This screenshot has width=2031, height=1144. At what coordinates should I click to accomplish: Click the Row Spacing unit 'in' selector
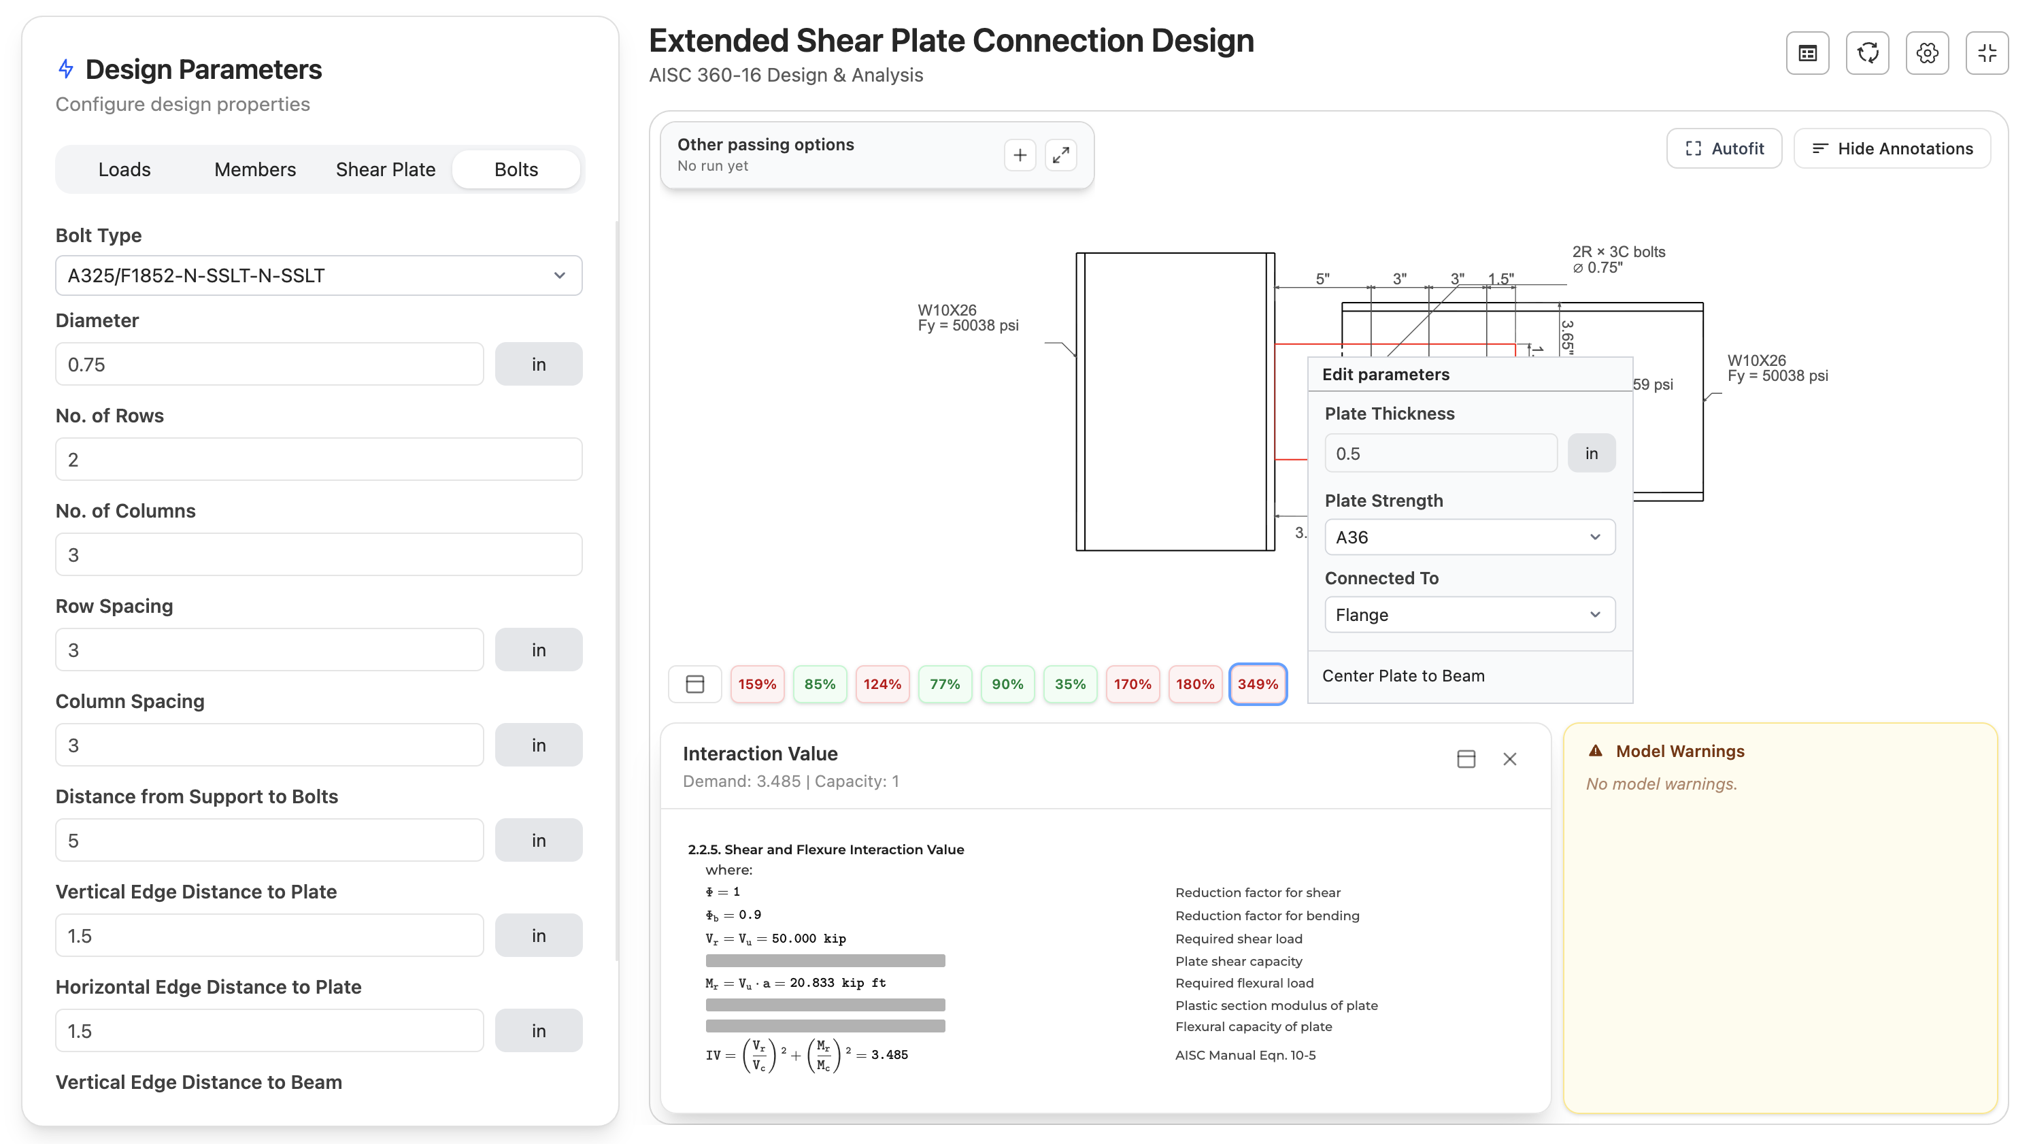539,650
